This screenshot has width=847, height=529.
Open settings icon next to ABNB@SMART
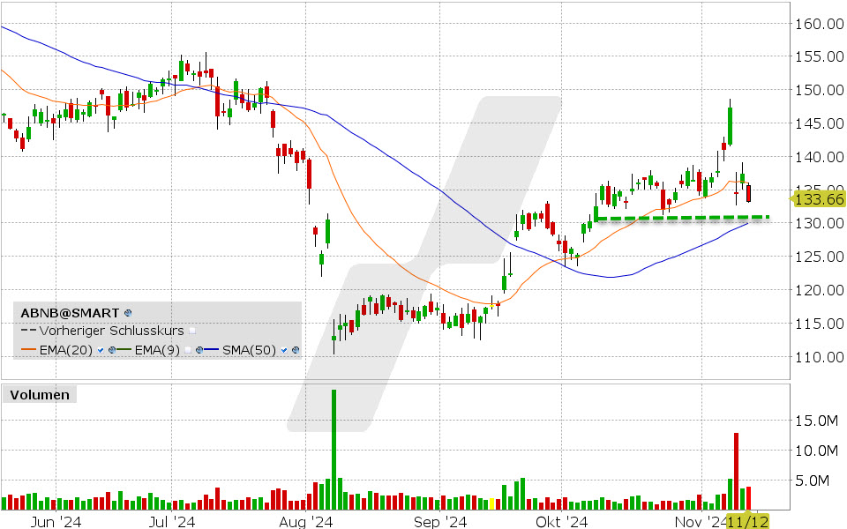coord(128,312)
